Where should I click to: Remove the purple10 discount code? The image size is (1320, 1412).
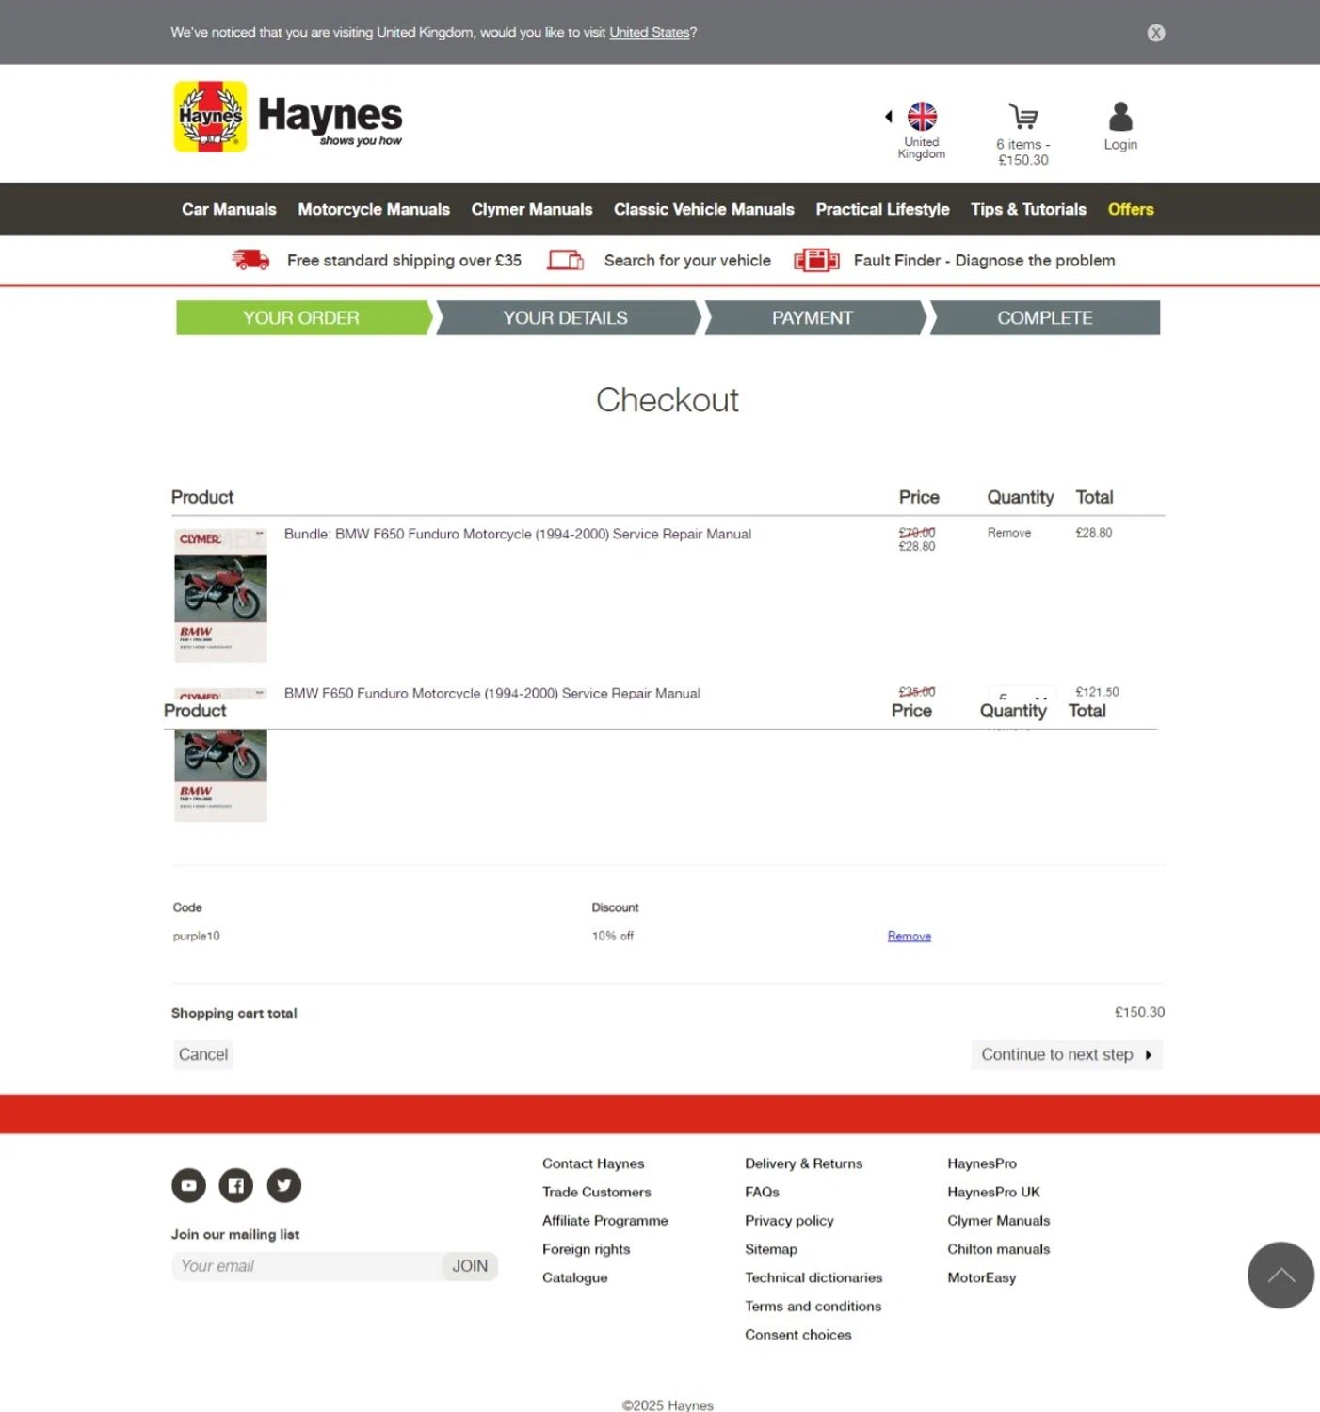tap(910, 936)
